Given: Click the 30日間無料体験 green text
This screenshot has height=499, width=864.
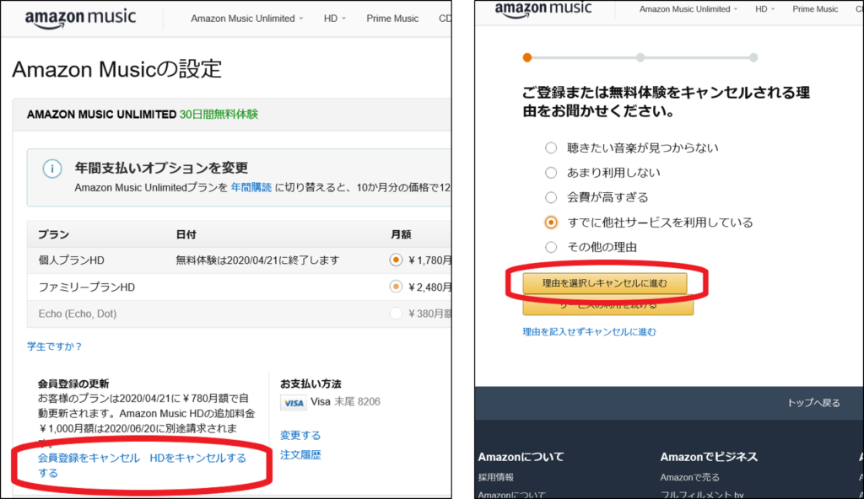Looking at the screenshot, I should click(x=219, y=114).
